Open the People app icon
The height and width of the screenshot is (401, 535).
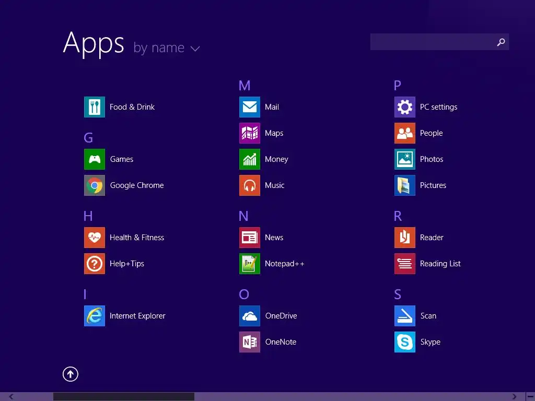(x=405, y=133)
